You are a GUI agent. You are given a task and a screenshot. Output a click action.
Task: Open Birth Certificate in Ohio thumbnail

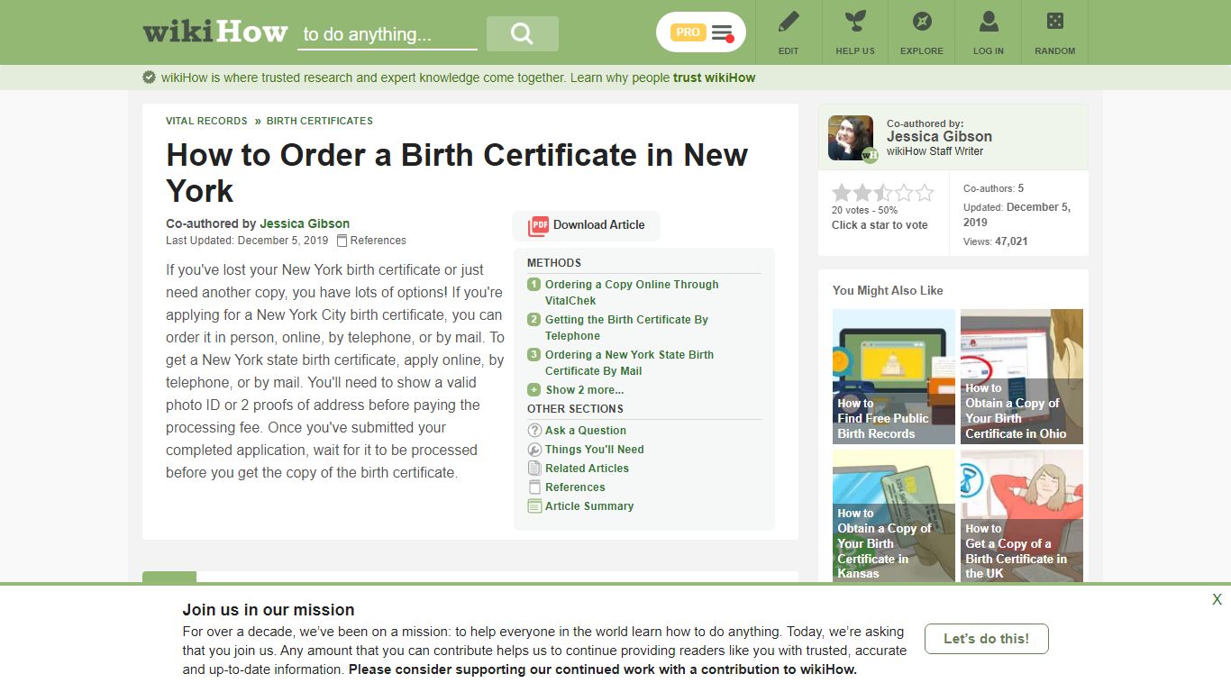[1022, 377]
